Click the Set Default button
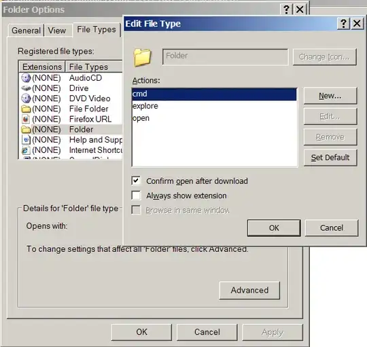 click(x=330, y=158)
